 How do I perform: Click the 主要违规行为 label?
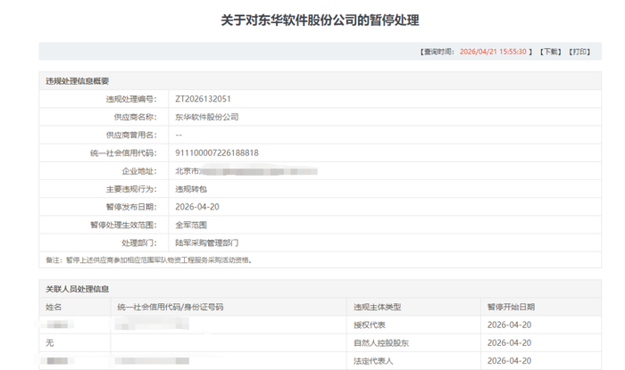131,189
